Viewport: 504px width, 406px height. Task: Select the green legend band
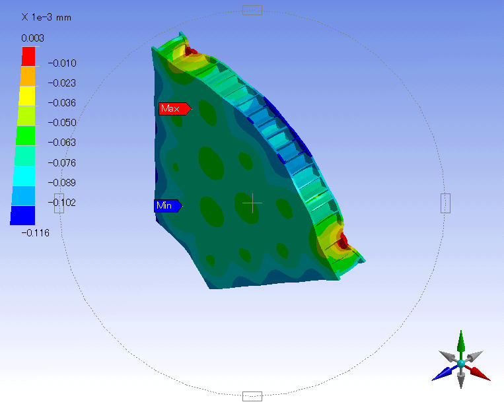26,135
